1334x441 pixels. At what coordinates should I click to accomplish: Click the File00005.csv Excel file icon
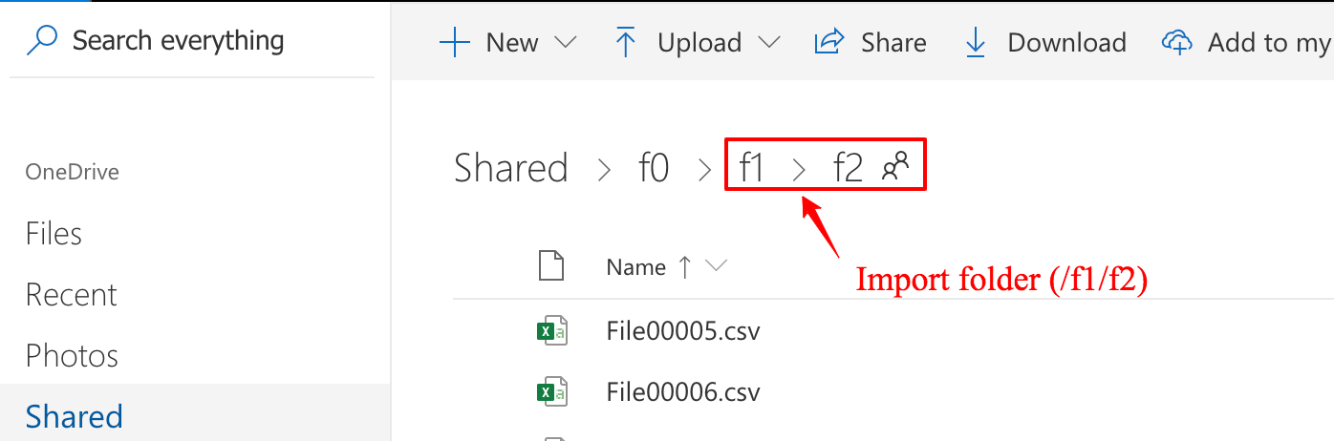550,331
